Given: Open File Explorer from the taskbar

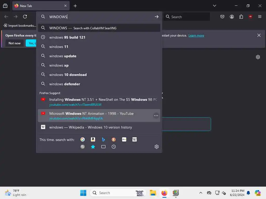Looking at the screenshot, I should click(x=153, y=193).
